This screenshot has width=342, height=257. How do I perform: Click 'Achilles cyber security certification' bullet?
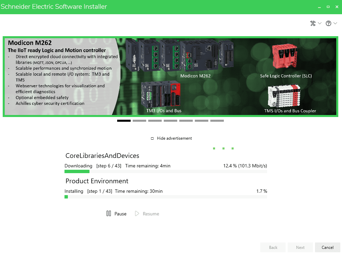coord(50,103)
